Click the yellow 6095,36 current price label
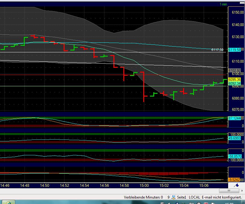The height and width of the screenshot is (204, 245). [x=234, y=79]
